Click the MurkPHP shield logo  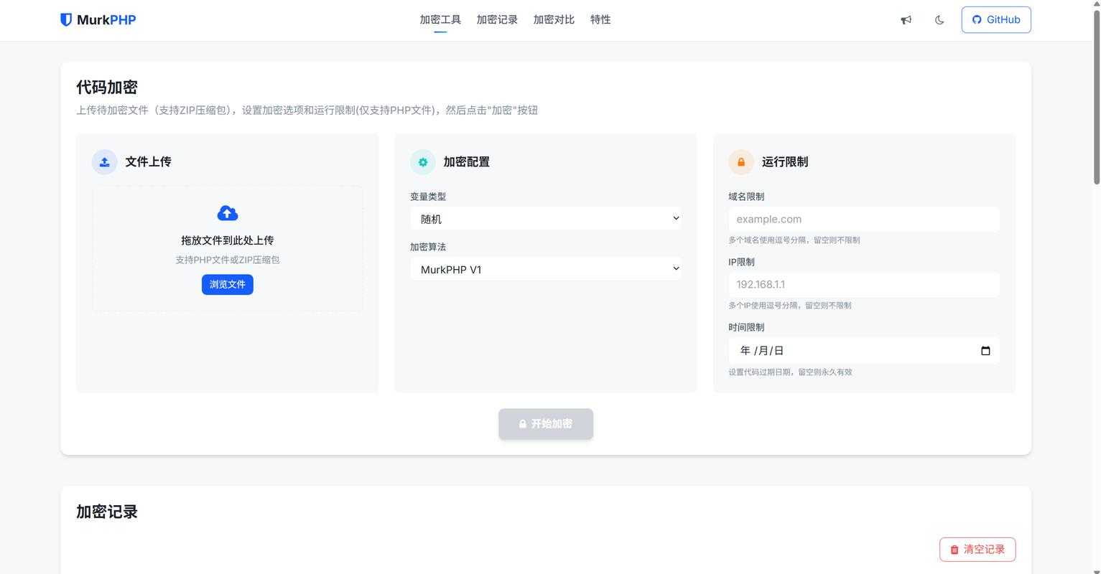(66, 19)
